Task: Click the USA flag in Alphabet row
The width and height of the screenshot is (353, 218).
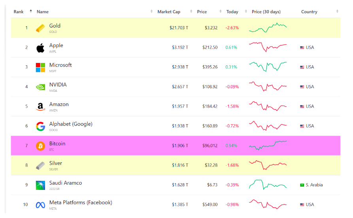Action: [302, 126]
